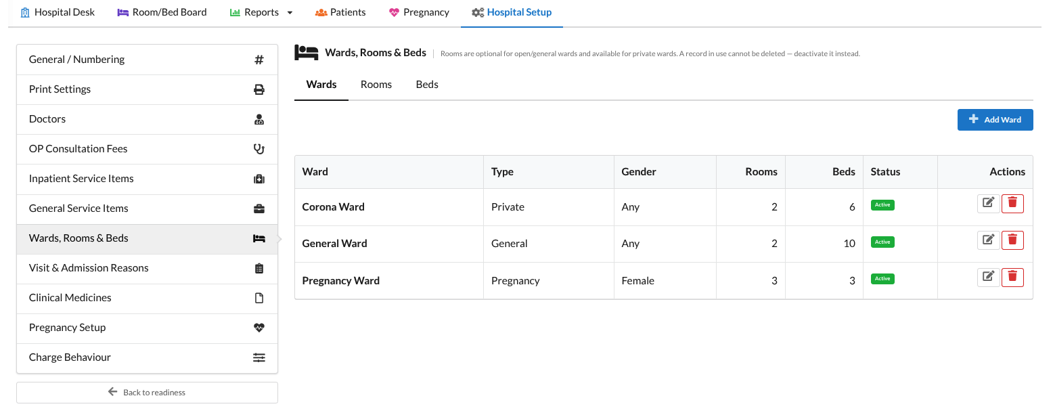The height and width of the screenshot is (417, 1053).
Task: Go to the Patients menu label
Action: coord(348,12)
